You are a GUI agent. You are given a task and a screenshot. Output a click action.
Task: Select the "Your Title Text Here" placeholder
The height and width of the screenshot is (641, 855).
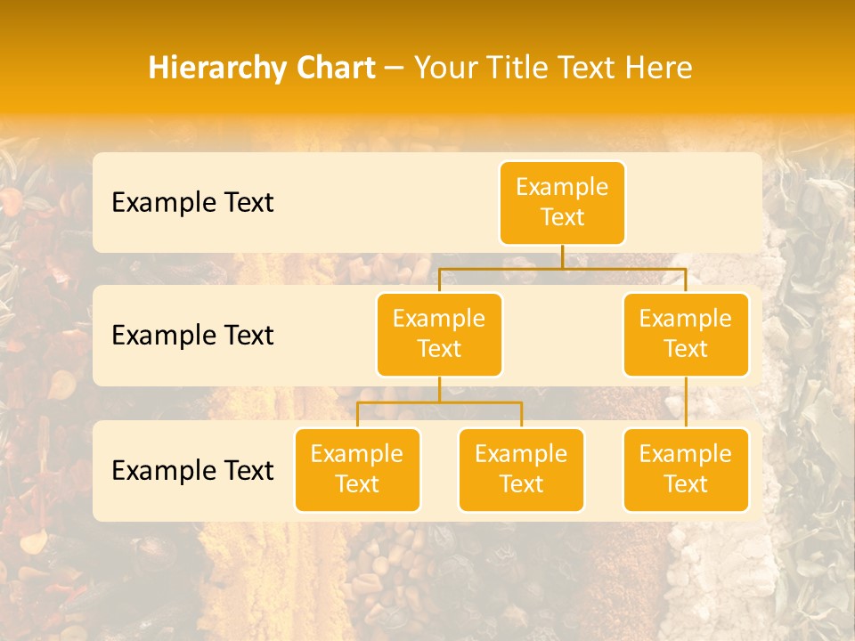click(553, 68)
